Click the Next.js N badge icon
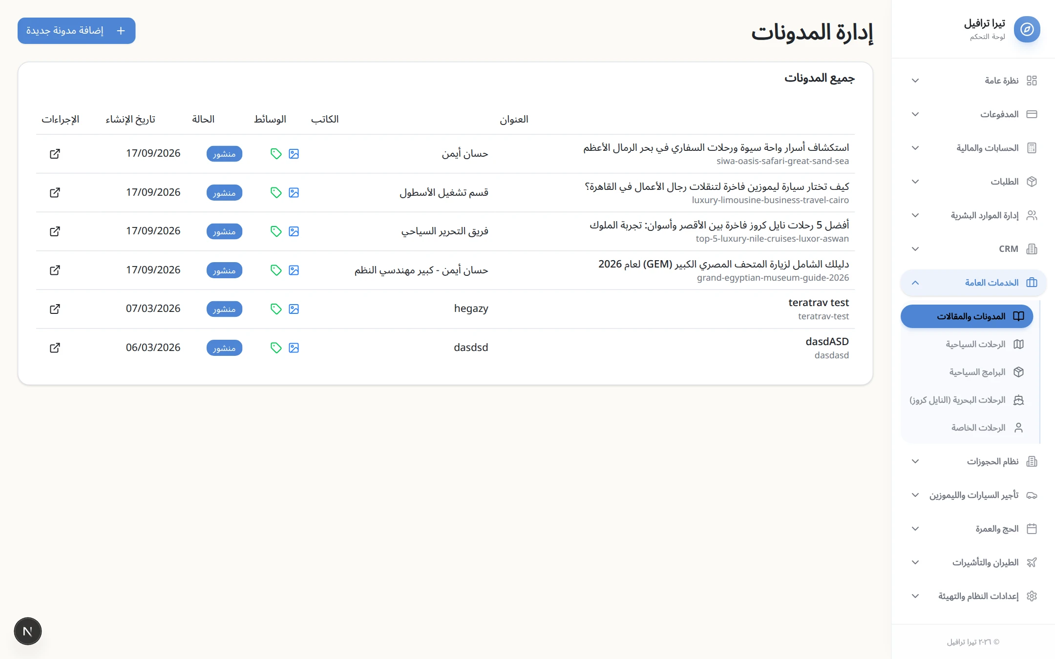This screenshot has width=1055, height=659. click(x=28, y=631)
